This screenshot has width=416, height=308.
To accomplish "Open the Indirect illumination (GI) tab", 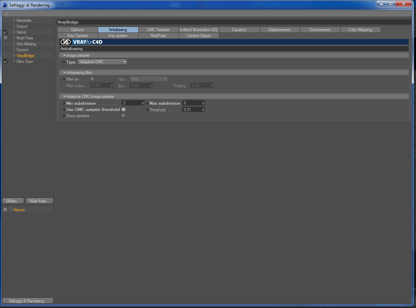I will (199, 30).
